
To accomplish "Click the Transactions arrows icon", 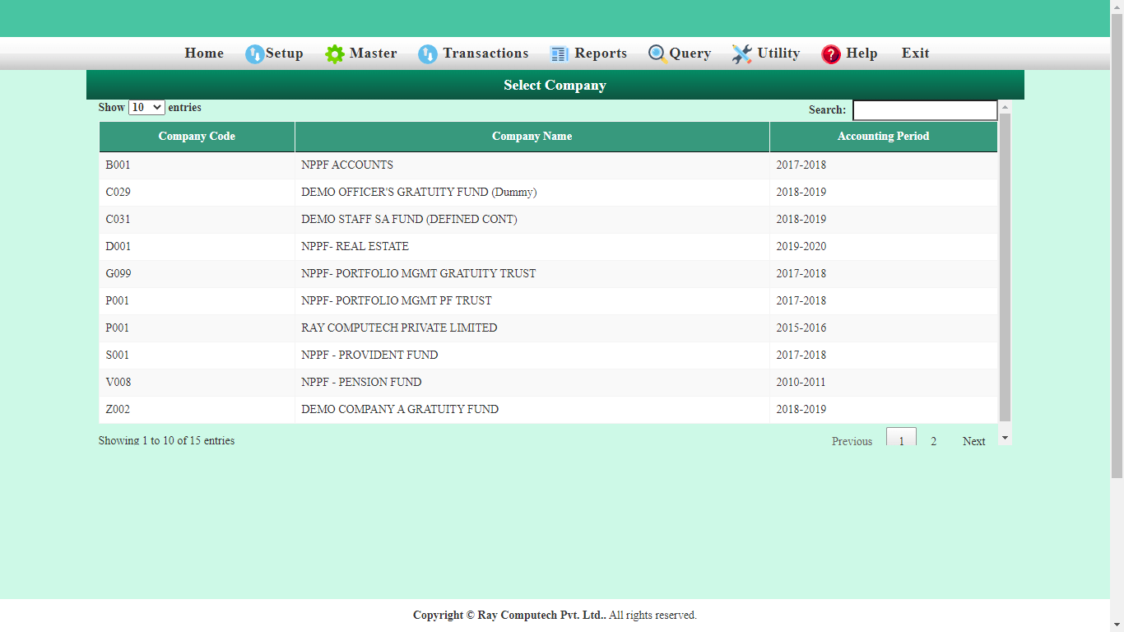I will click(x=428, y=54).
